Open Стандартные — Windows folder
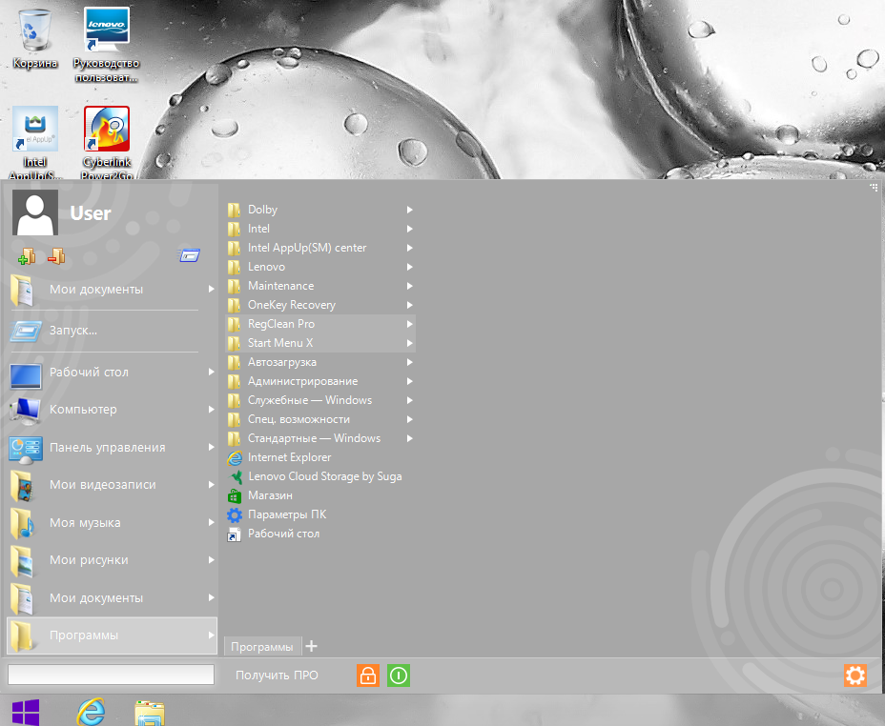This screenshot has height=726, width=885. (x=320, y=438)
